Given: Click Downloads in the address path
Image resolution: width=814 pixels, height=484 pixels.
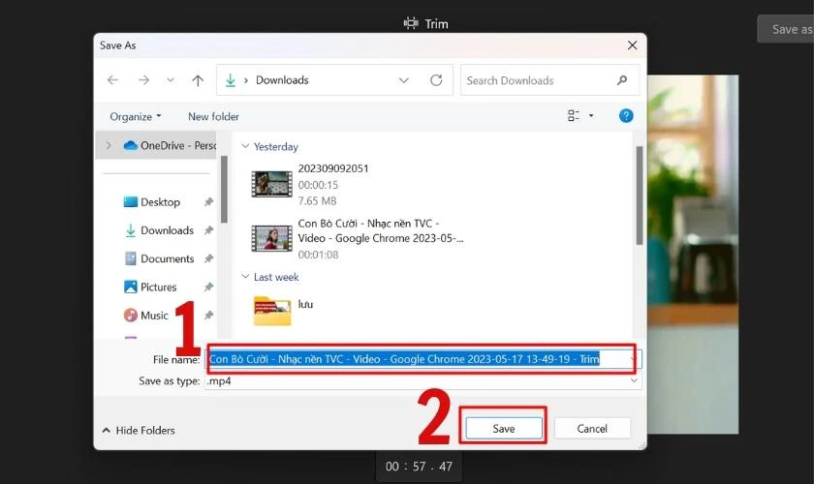Looking at the screenshot, I should click(282, 80).
